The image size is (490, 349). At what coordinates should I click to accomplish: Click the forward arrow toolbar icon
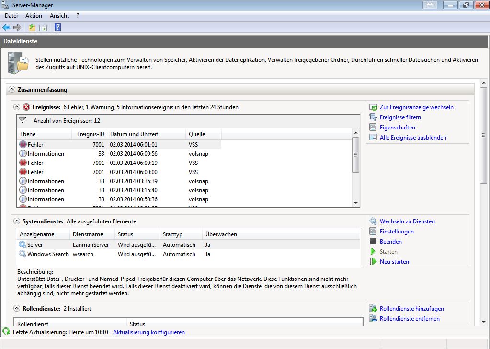[x=17, y=28]
